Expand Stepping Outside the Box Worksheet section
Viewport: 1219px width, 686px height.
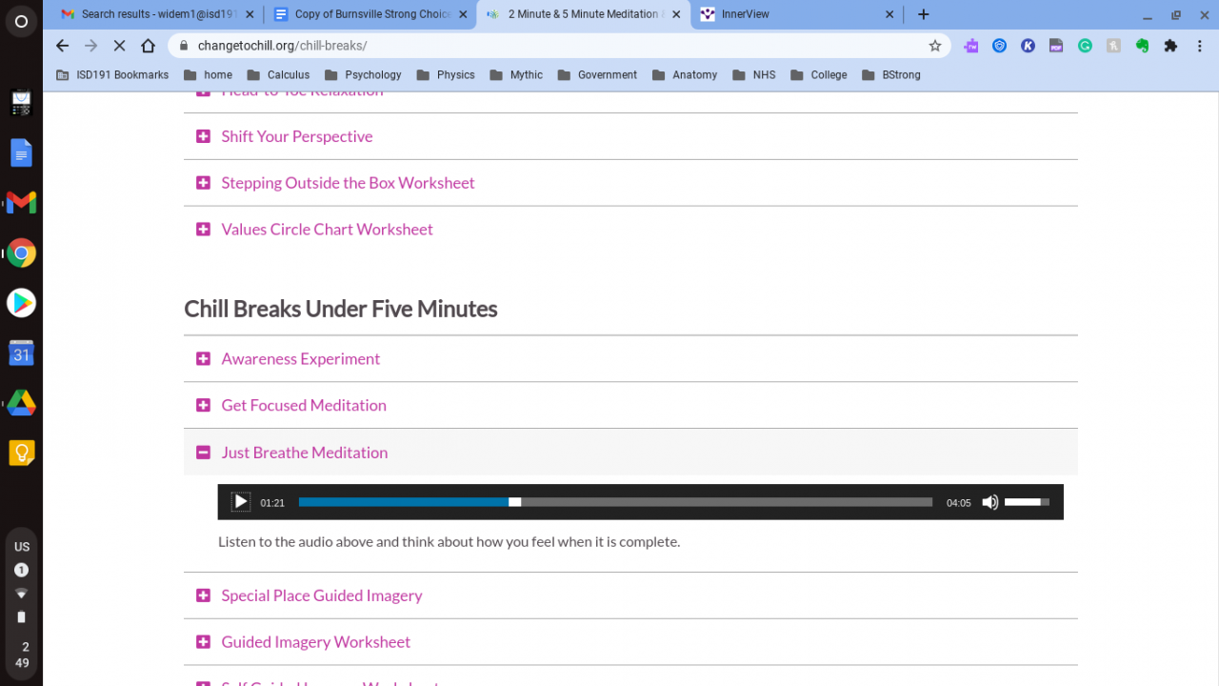coord(203,183)
